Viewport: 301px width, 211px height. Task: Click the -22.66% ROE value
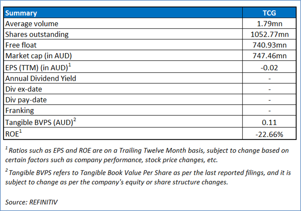[270, 134]
